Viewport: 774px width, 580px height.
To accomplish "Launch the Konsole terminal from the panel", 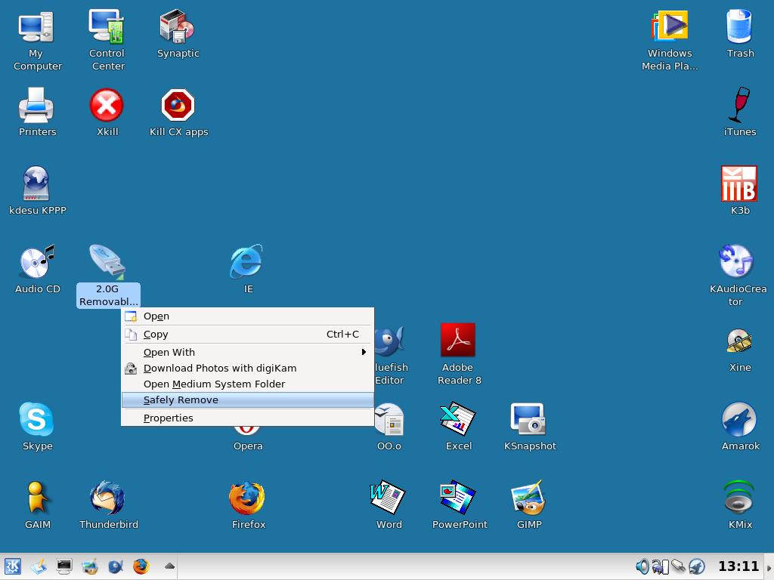I will click(x=64, y=566).
